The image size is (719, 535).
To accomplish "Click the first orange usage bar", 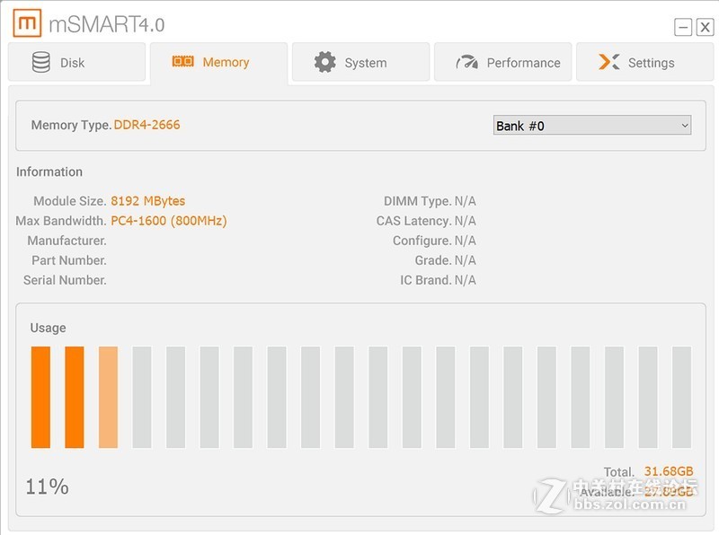I will pyautogui.click(x=40, y=397).
